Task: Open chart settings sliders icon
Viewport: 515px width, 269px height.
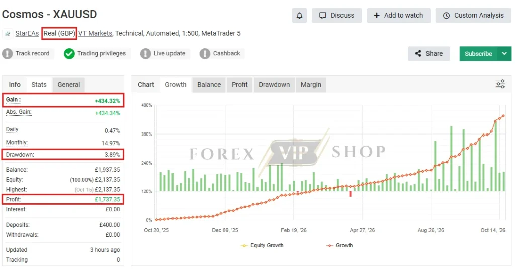Action: pos(500,84)
